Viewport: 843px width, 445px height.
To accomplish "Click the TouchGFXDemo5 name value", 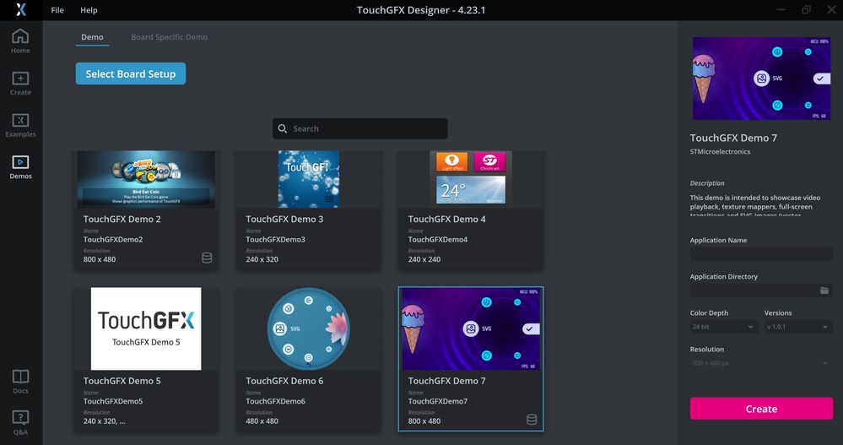I will click(x=113, y=401).
